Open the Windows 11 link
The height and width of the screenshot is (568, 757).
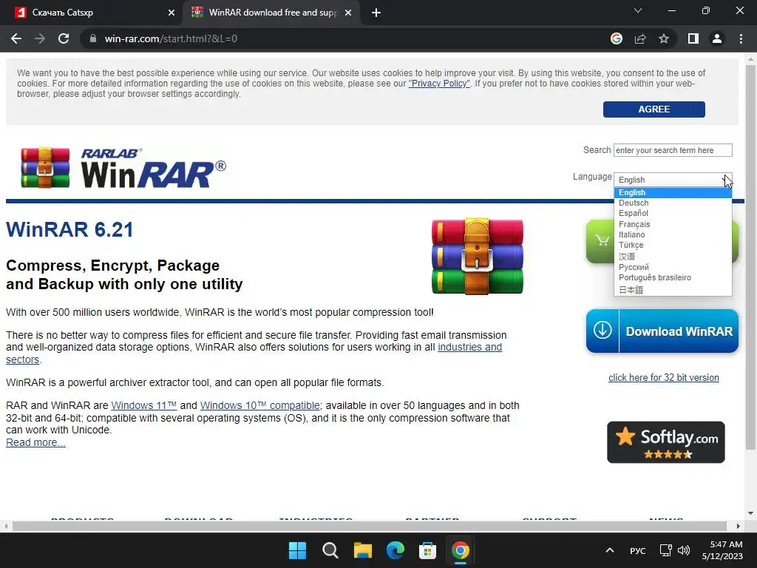tap(144, 406)
